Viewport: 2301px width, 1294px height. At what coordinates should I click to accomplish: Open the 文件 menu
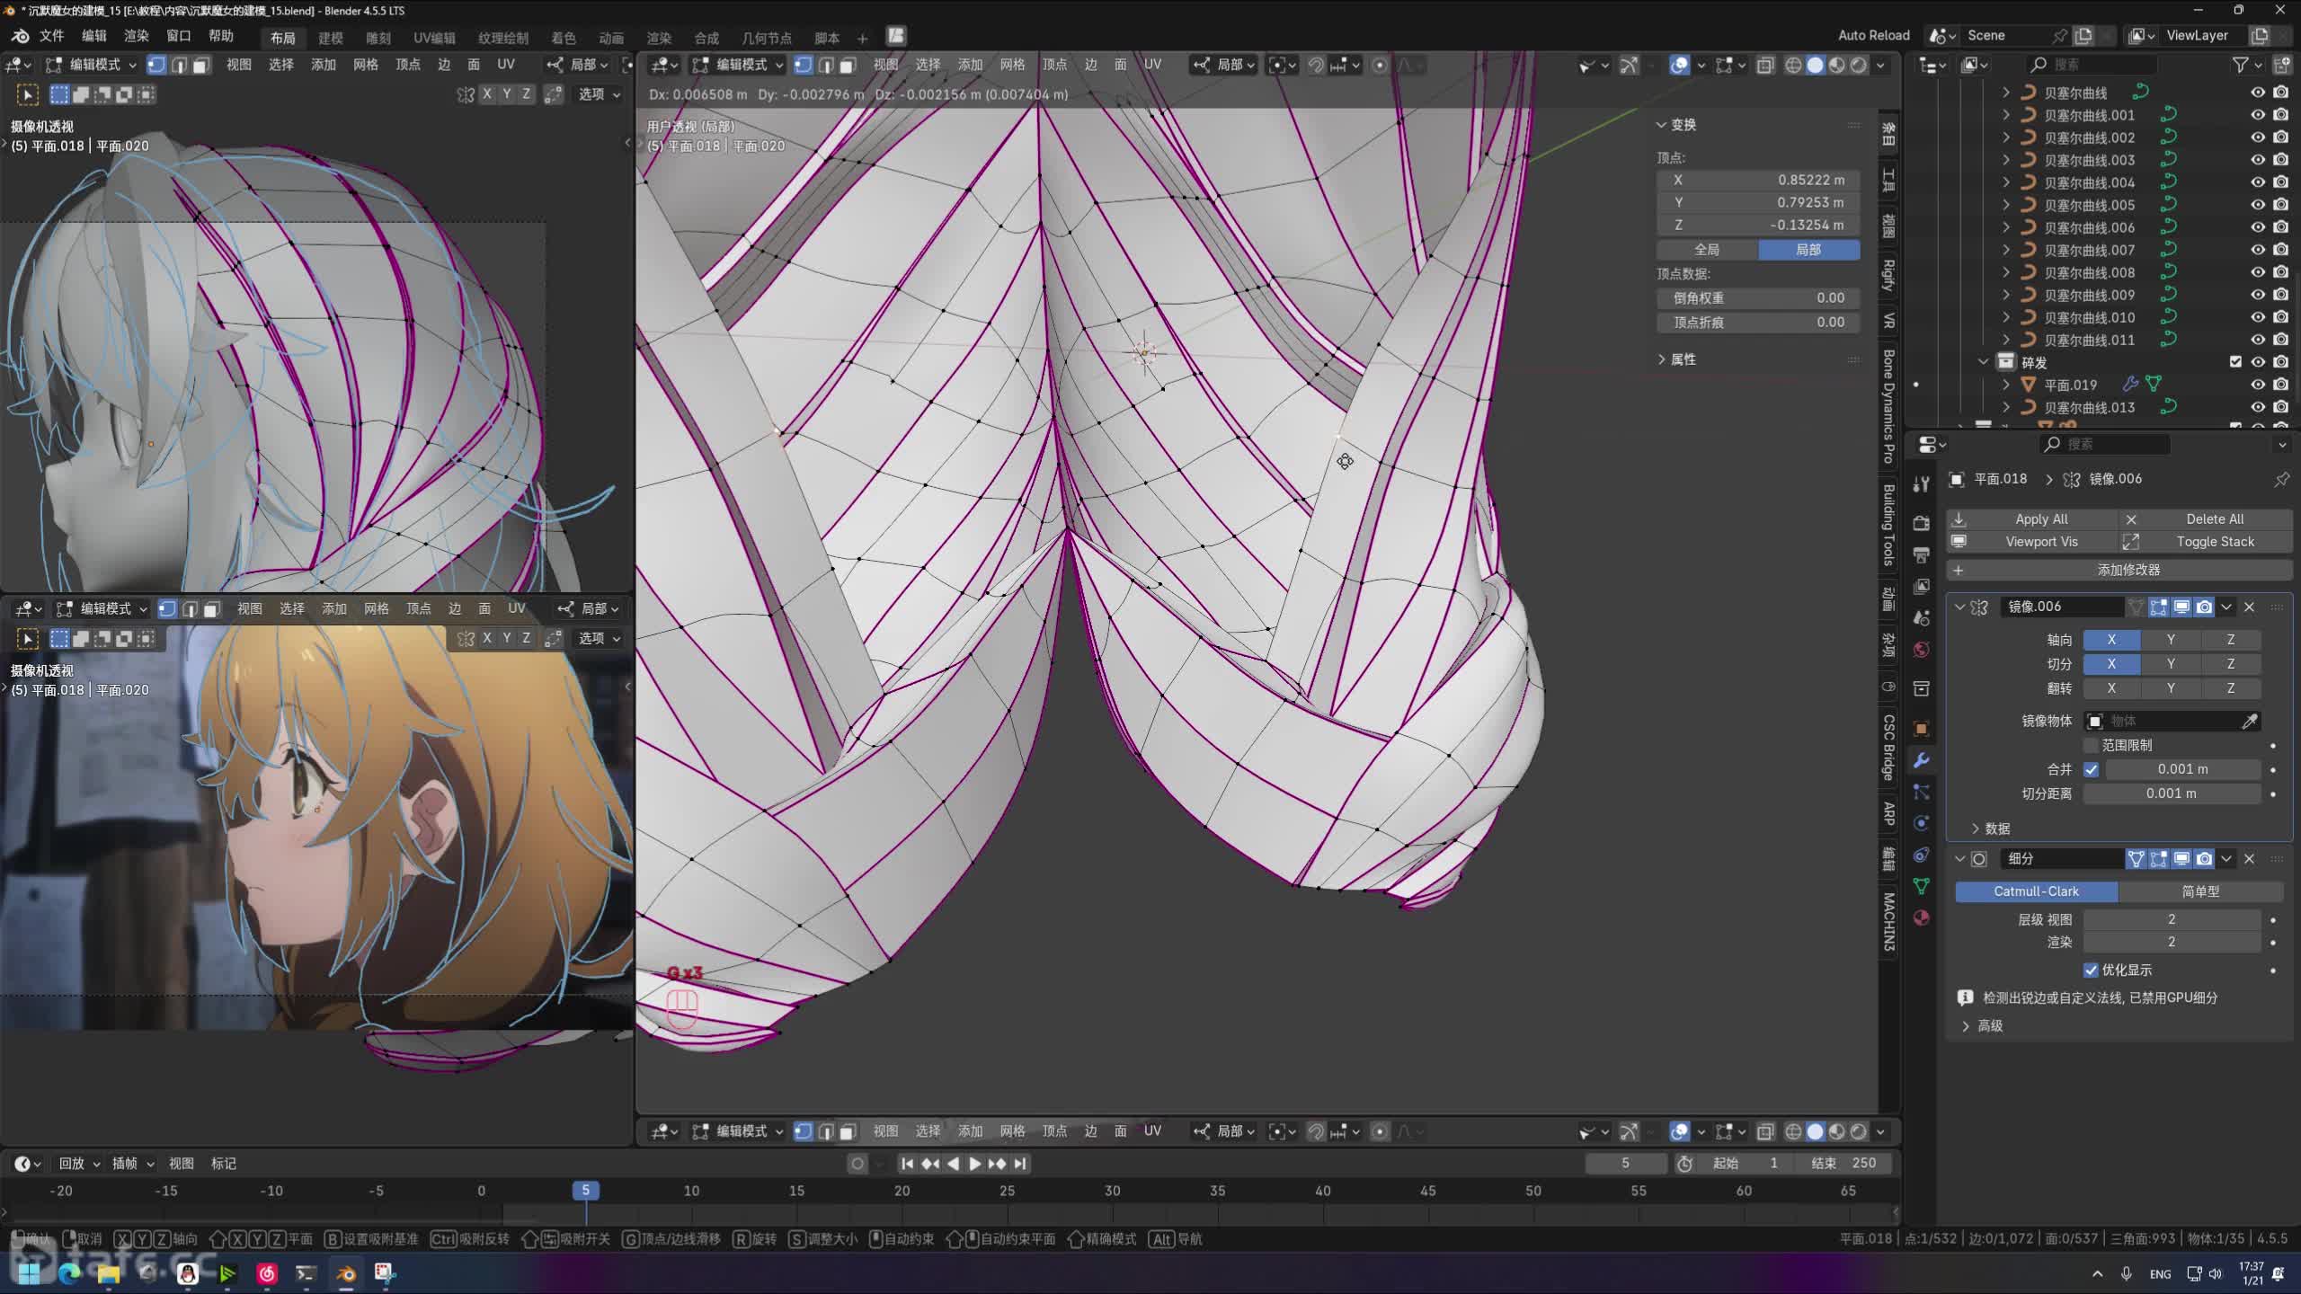[51, 36]
